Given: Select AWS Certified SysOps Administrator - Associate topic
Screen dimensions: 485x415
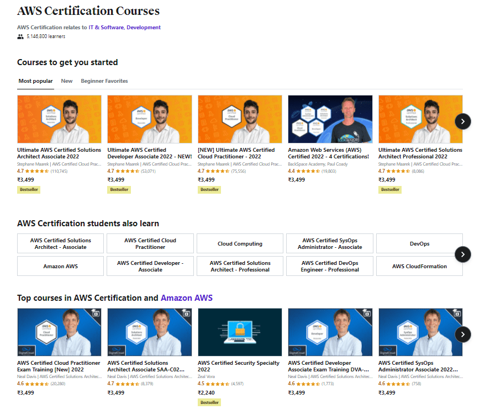Looking at the screenshot, I should 330,243.
